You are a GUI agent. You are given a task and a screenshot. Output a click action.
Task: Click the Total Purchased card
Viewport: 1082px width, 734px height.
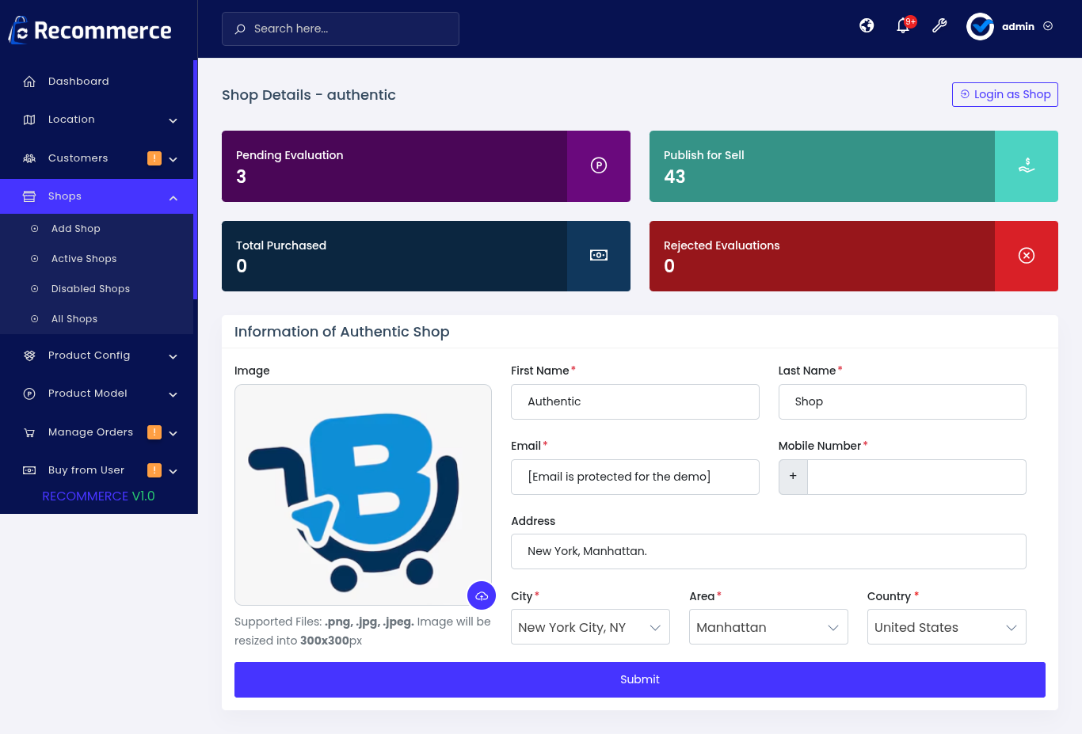[426, 256]
